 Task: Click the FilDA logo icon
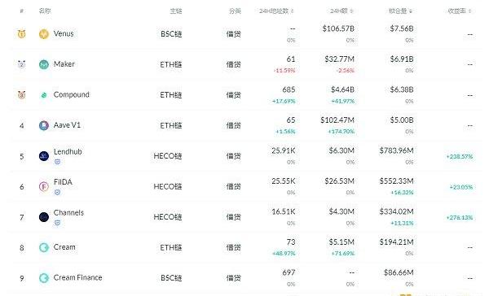[44, 186]
